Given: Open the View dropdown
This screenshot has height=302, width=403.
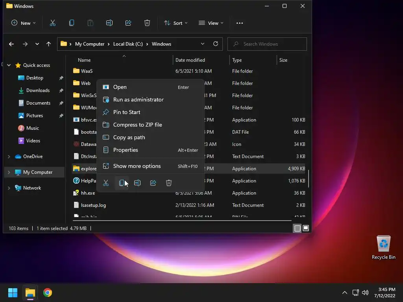Looking at the screenshot, I should [211, 23].
